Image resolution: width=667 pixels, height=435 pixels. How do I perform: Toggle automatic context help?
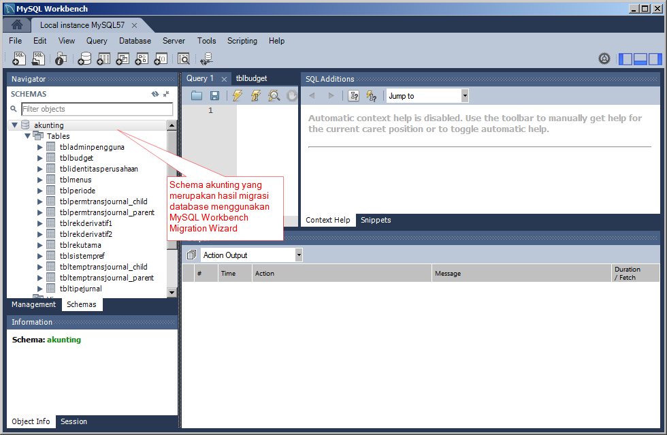(x=372, y=96)
